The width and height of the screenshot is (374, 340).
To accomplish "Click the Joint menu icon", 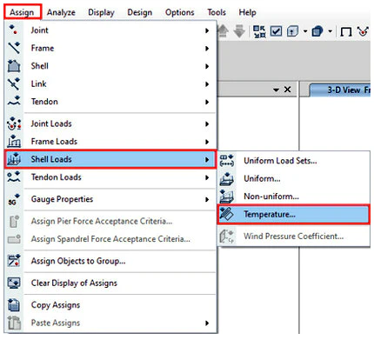I will [14, 30].
